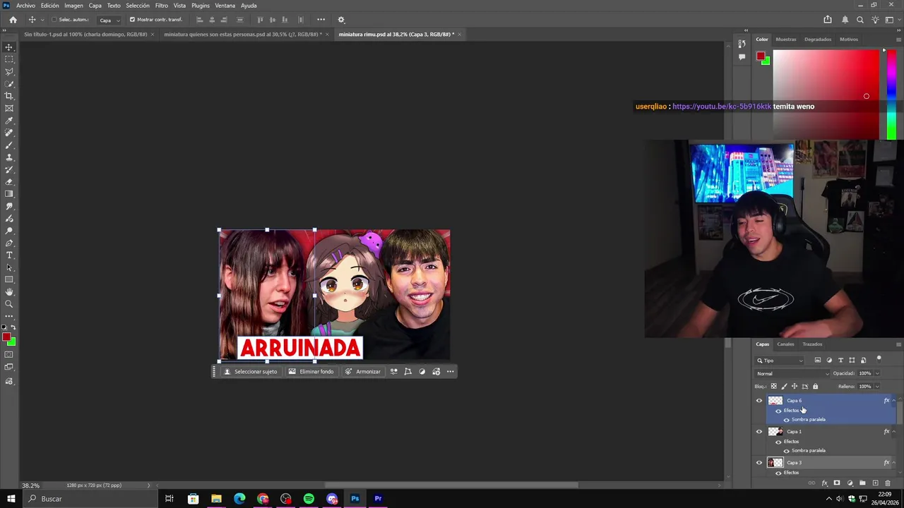
Task: Toggle the Selec. autom. checkbox
Action: click(x=54, y=20)
